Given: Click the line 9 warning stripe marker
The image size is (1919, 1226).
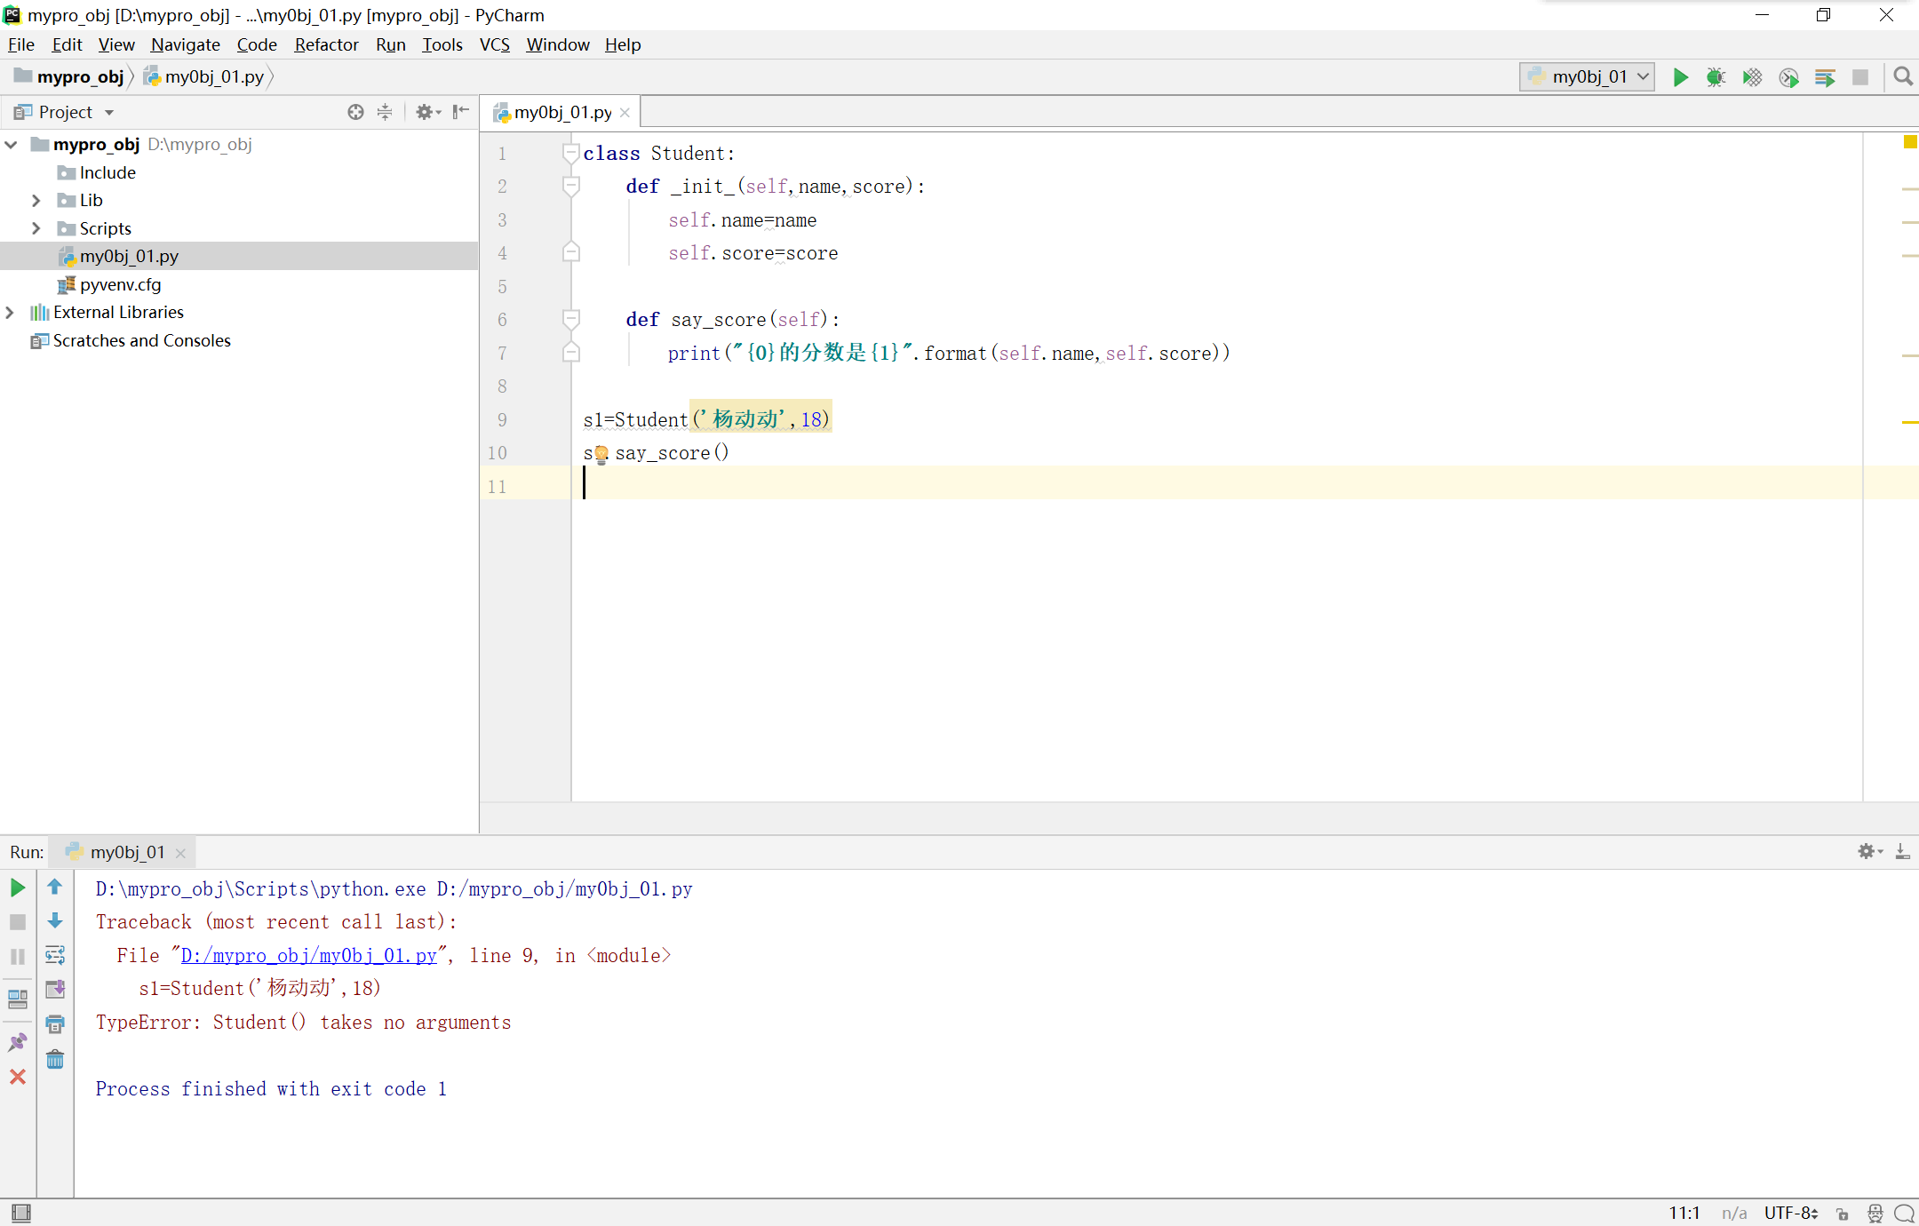Looking at the screenshot, I should [1909, 422].
